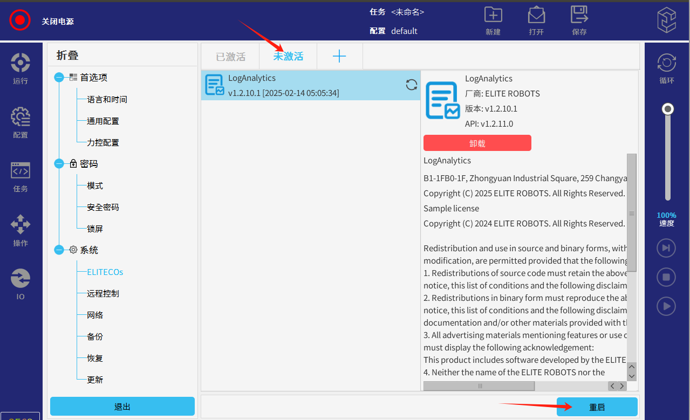Switch to the Activated (已激活) tab

coord(230,57)
